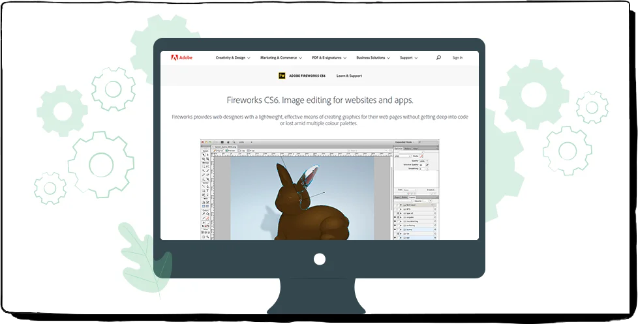638x324 pixels.
Task: Select the Text (T) tool
Action: click(x=207, y=190)
